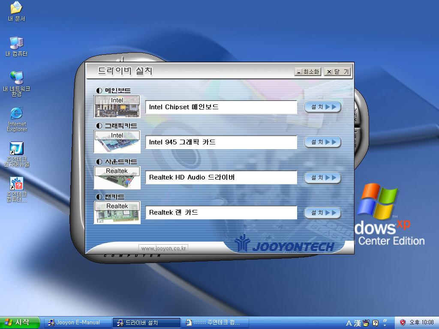Screen dimensions: 439x329
Task: Select the 내 컴퓨터 desktop icon
Action: [16, 46]
